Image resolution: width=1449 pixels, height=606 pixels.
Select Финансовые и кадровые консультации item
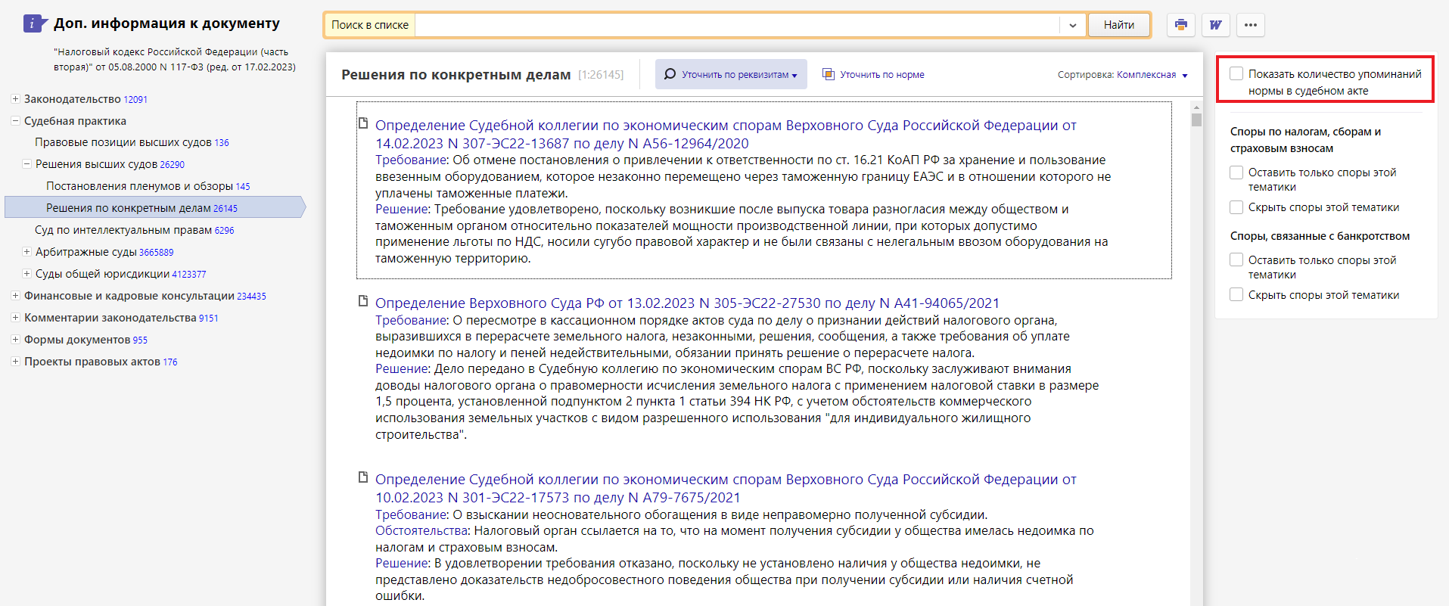(145, 296)
